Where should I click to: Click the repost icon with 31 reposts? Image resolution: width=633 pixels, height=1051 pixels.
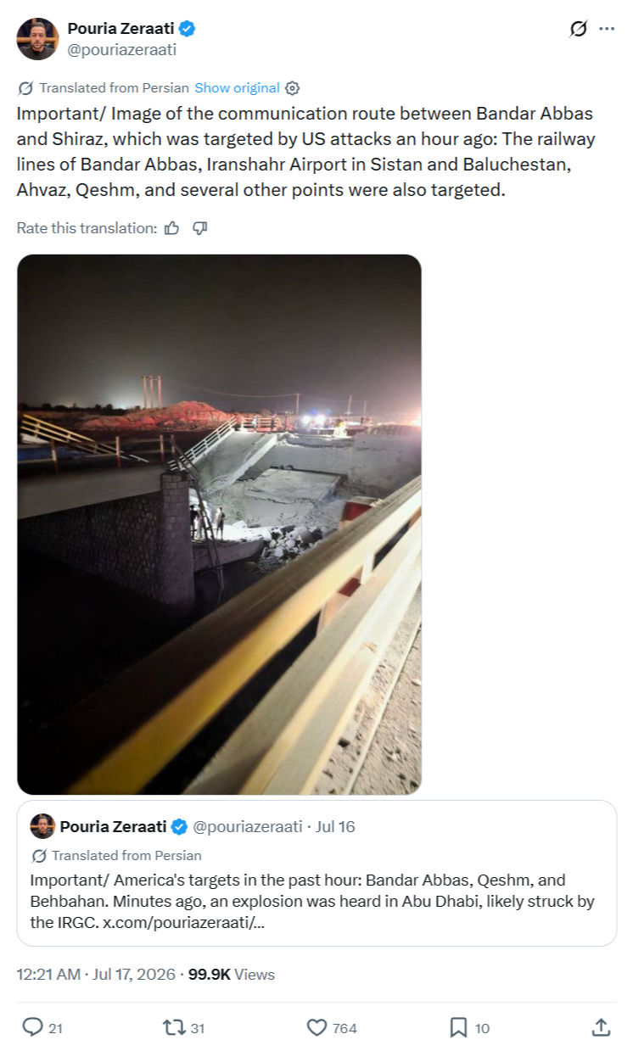coord(172,1027)
